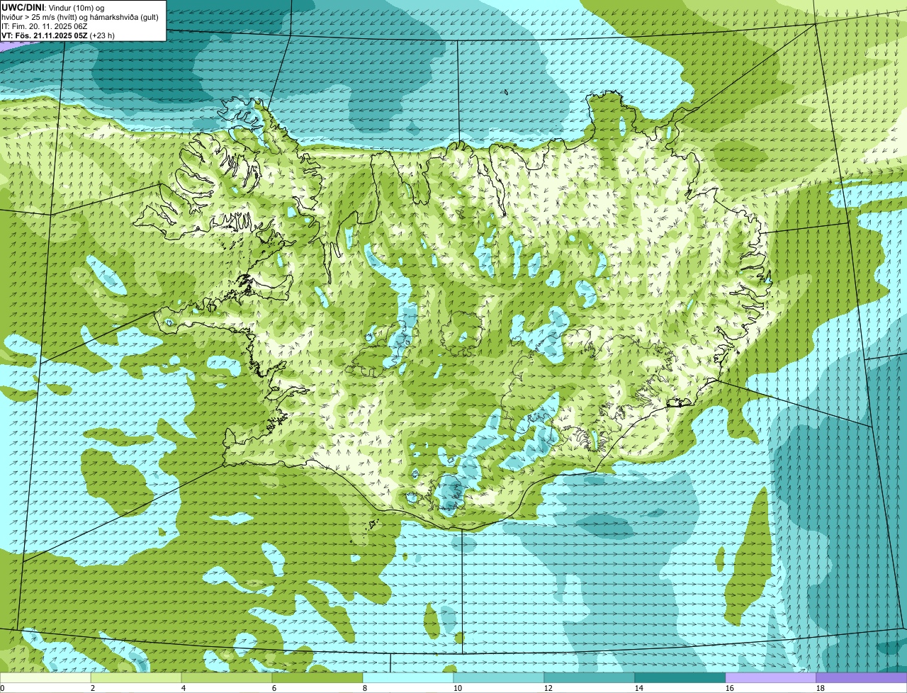Click the legend scale label '16'

730,688
